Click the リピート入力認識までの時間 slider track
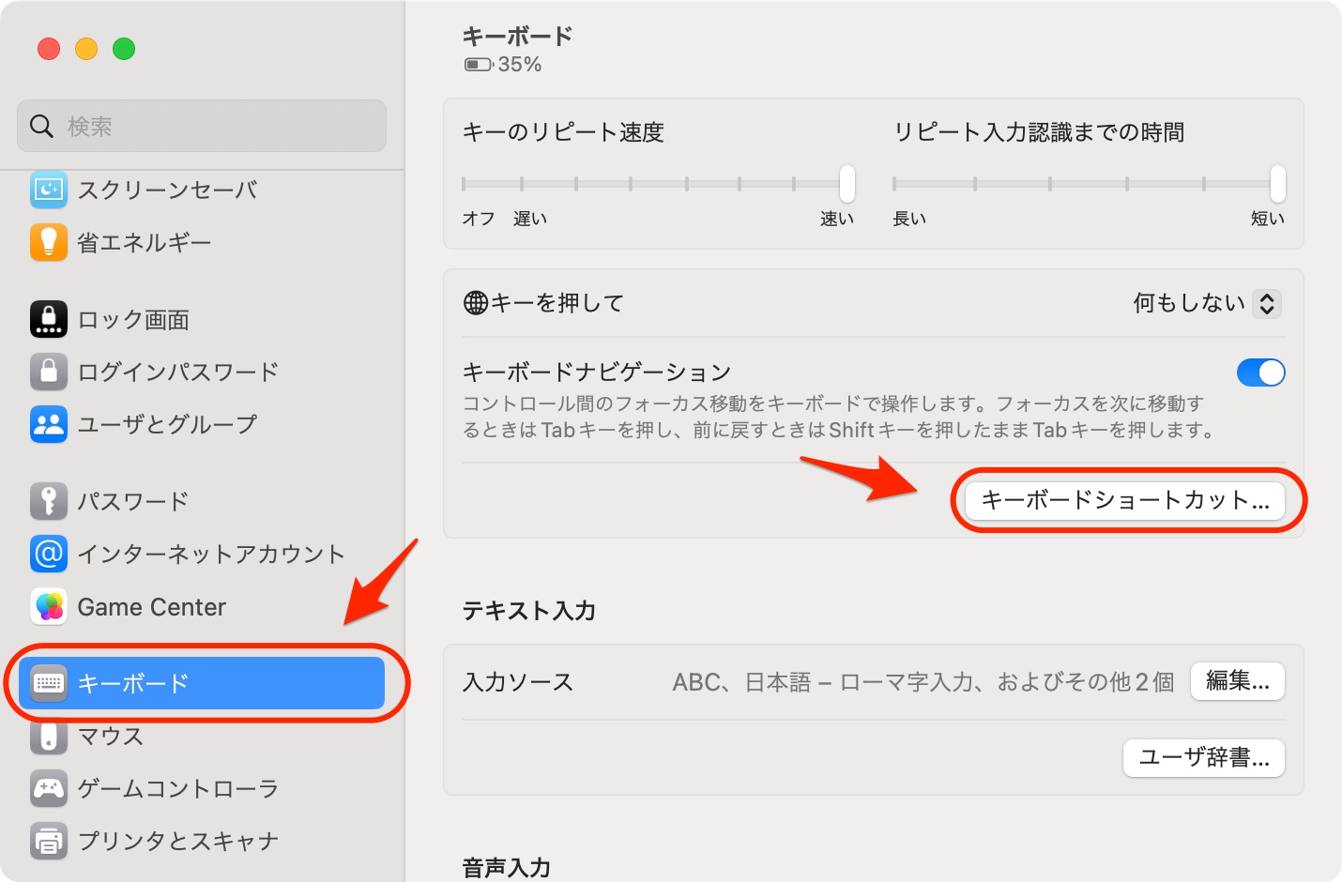Screen dimensions: 1342x882 tap(1090, 184)
